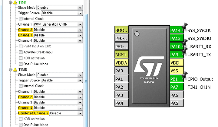The height and width of the screenshot is (127, 218).
Task: Click the TIM1 warning icon
Action: coord(15,2)
